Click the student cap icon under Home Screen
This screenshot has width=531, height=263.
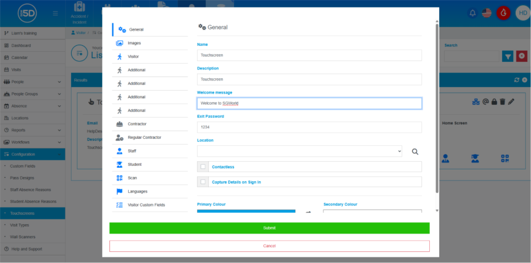pos(475,158)
